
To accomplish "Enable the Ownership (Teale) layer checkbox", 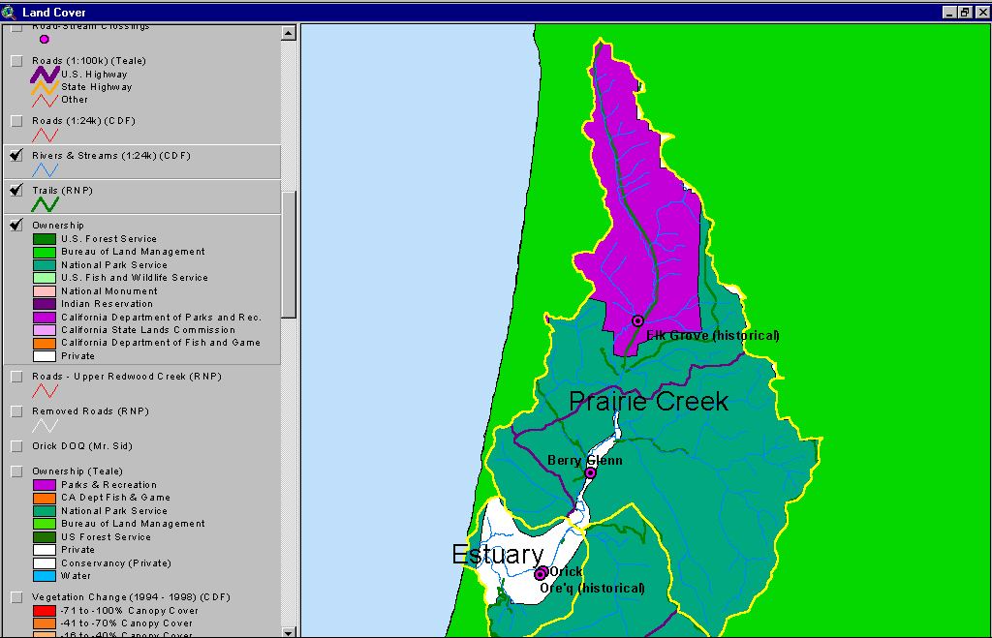I will tap(17, 471).
